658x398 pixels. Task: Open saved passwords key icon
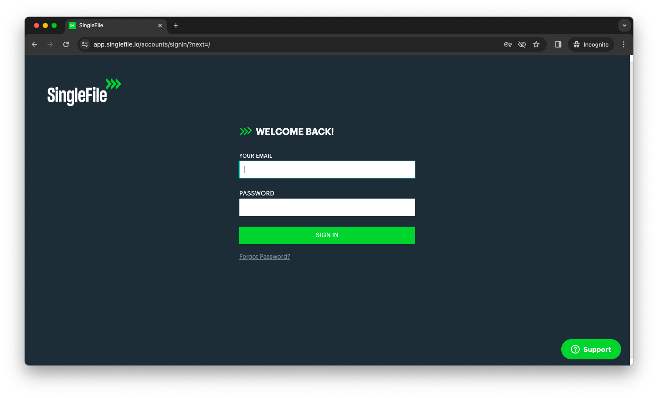click(x=508, y=44)
